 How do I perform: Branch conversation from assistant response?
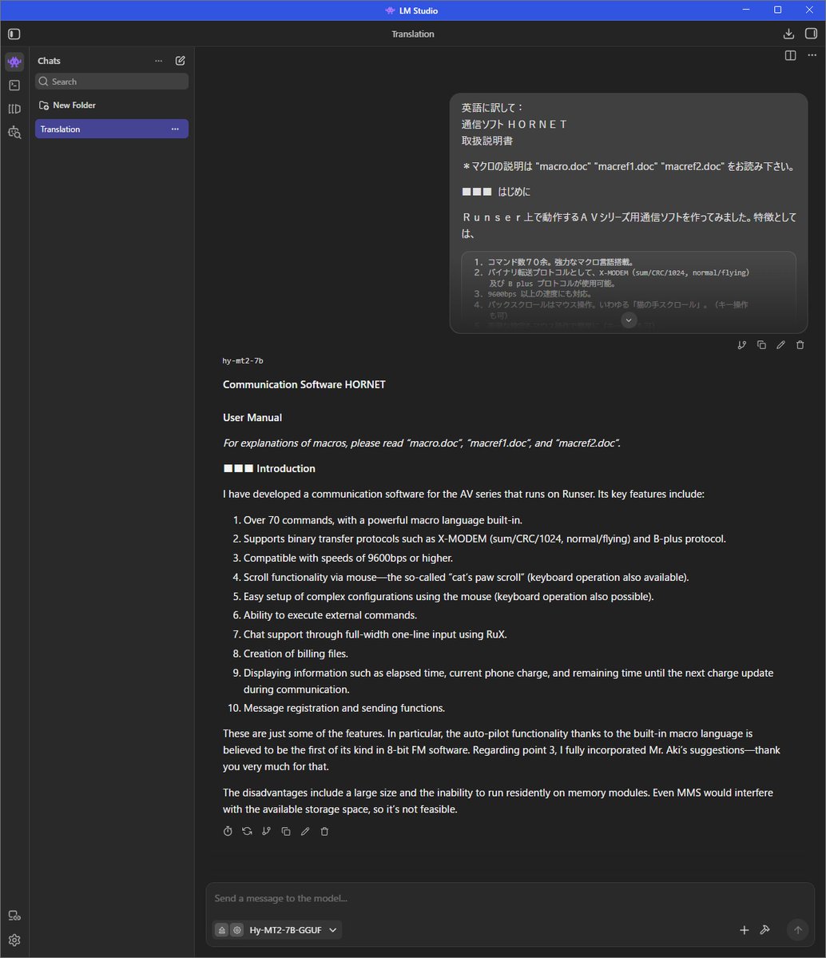[x=266, y=831]
